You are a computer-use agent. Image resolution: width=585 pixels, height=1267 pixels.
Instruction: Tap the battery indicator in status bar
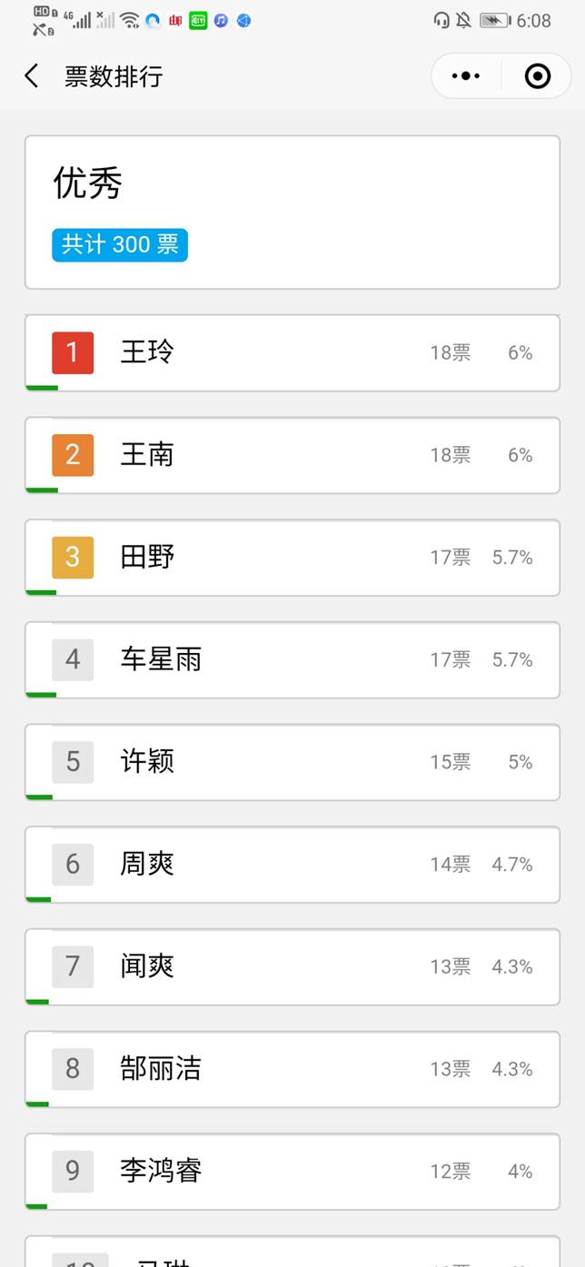click(x=495, y=20)
